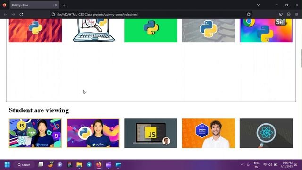Open the purple clapperboard app on the taskbar
Image resolution: width=302 pixels, height=170 pixels.
(109, 165)
